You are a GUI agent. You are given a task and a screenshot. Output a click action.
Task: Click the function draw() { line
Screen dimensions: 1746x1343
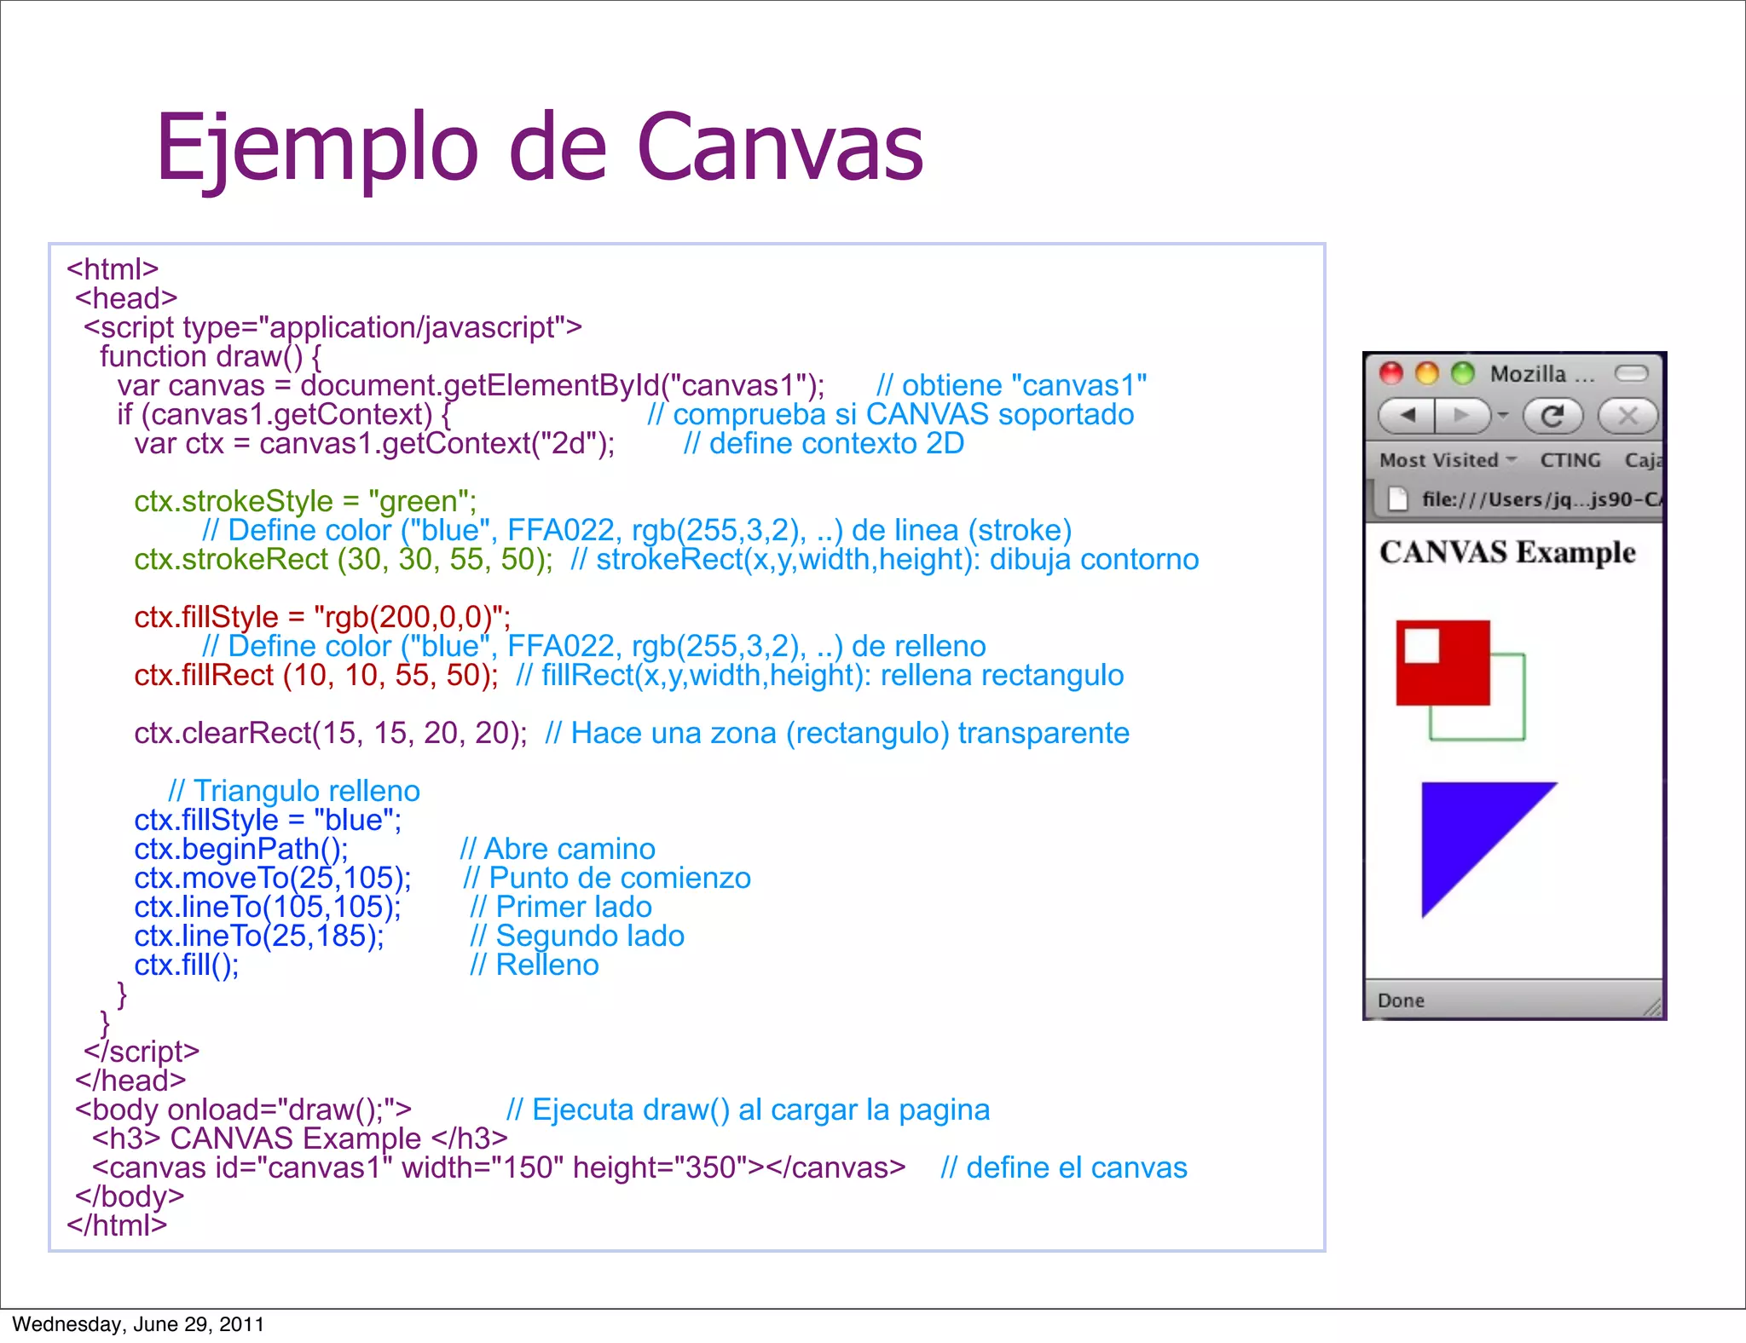(x=211, y=356)
